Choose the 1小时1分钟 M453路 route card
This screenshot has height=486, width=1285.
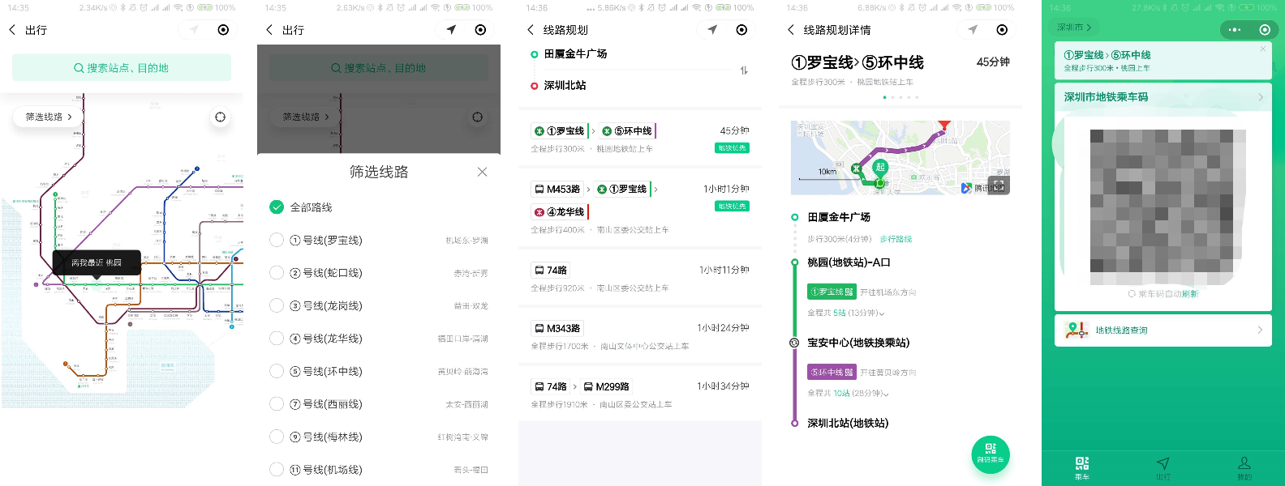pos(640,207)
